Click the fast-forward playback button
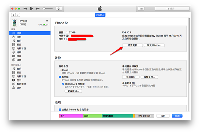Image resolution: width=200 pixels, height=133 pixels. pos(38,9)
